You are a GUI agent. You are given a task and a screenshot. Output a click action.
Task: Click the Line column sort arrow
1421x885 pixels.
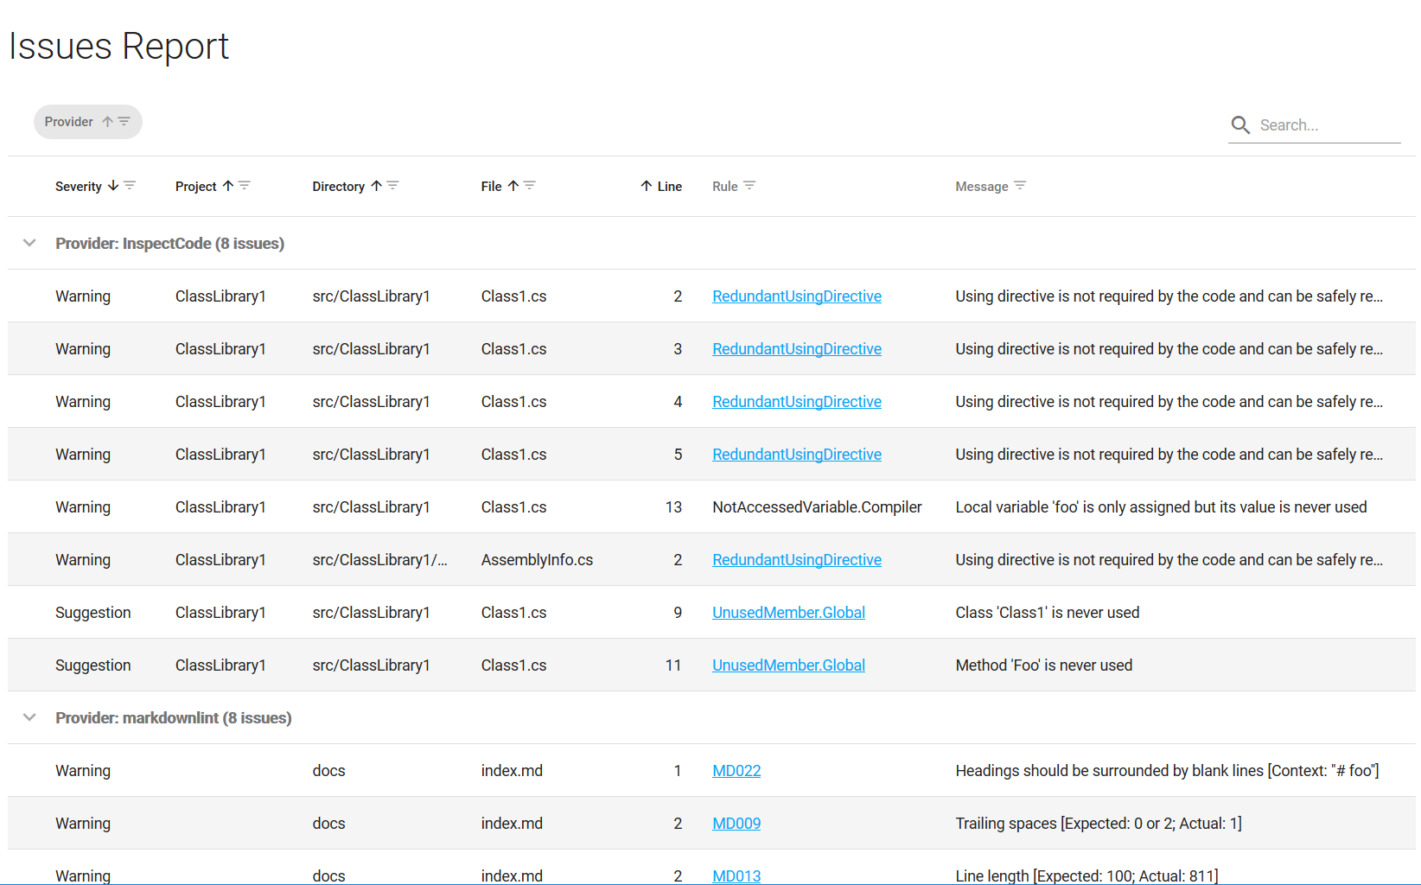point(647,186)
